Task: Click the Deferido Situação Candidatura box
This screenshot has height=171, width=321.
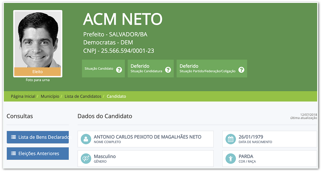Action: pos(147,69)
